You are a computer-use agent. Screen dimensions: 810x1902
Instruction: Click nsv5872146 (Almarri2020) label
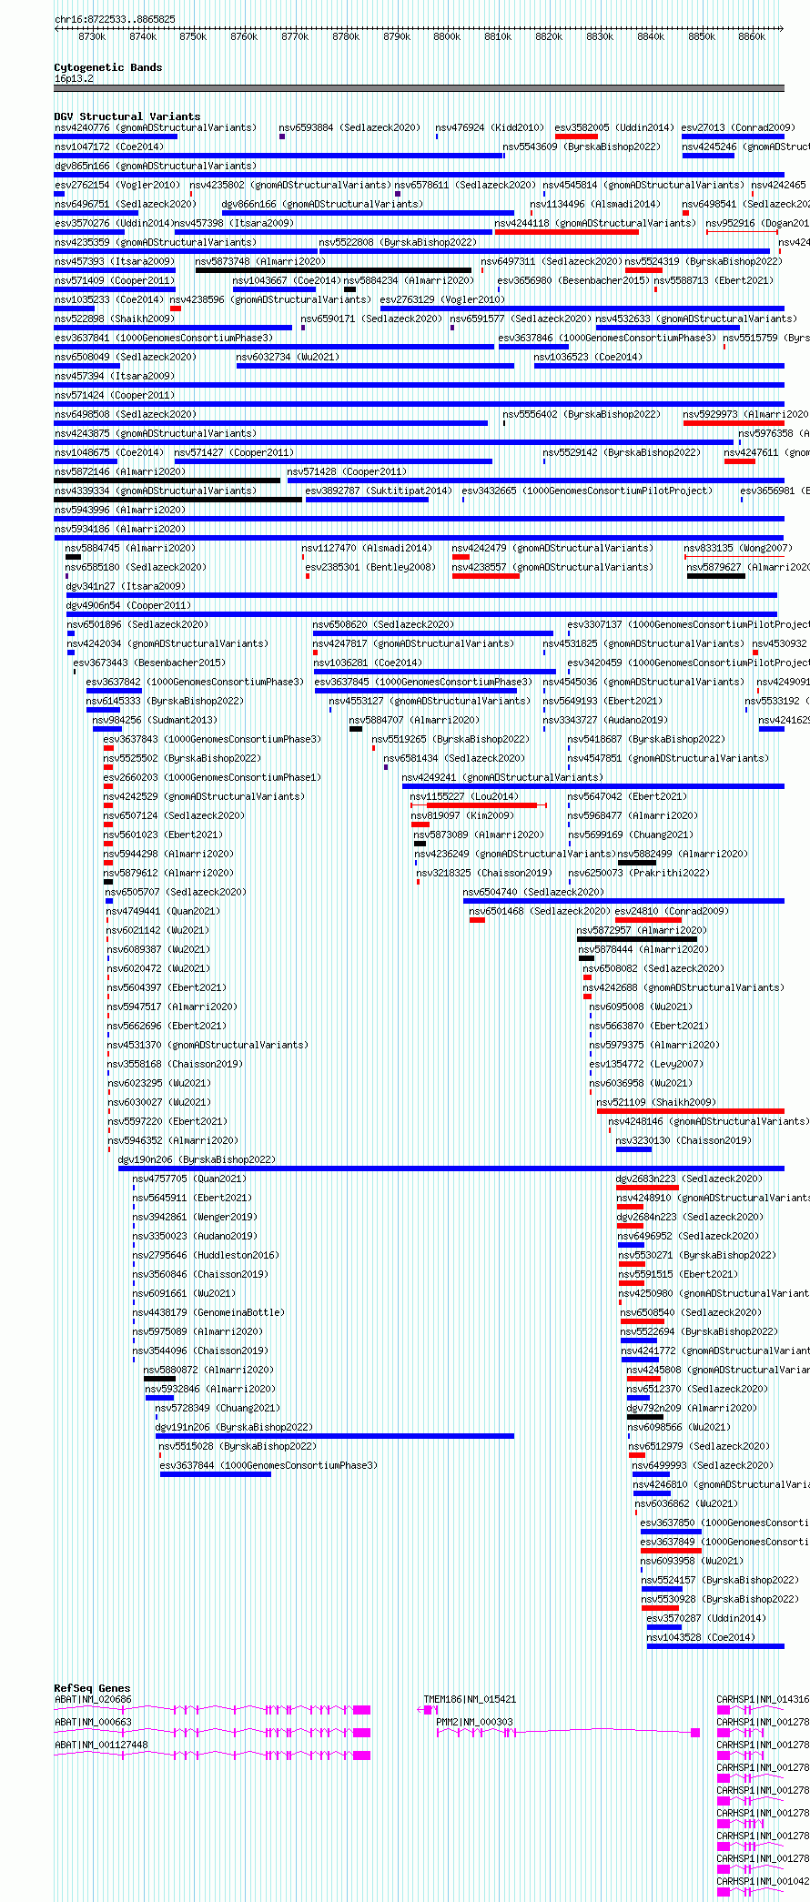(120, 471)
